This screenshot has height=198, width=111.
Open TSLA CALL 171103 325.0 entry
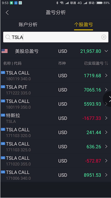click(x=55, y=147)
